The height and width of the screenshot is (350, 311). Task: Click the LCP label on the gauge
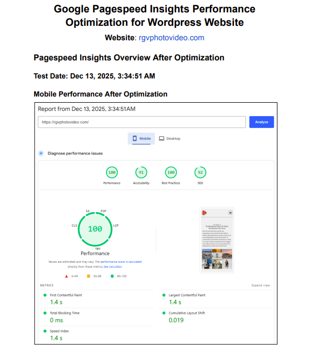pyautogui.click(x=116, y=226)
